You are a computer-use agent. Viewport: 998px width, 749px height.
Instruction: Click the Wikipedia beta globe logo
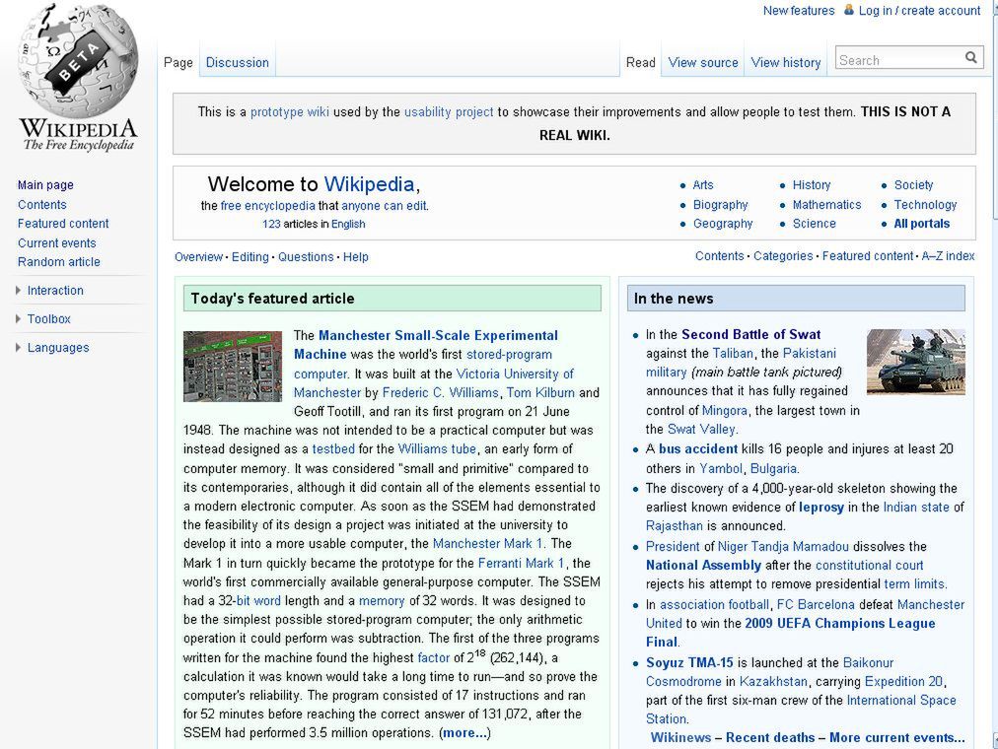78,78
